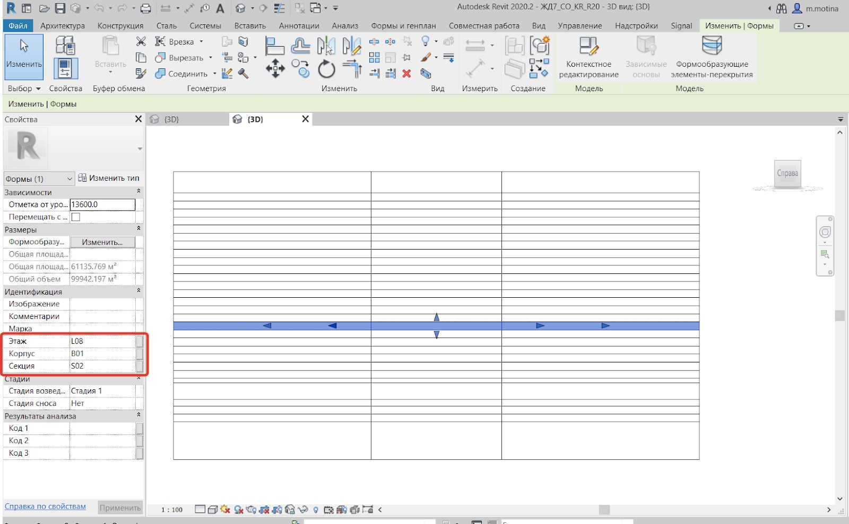
Task: Click the m.motina user account
Action: [815, 8]
